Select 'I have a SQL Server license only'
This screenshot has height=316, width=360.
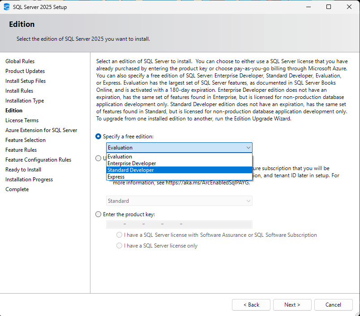(x=119, y=246)
